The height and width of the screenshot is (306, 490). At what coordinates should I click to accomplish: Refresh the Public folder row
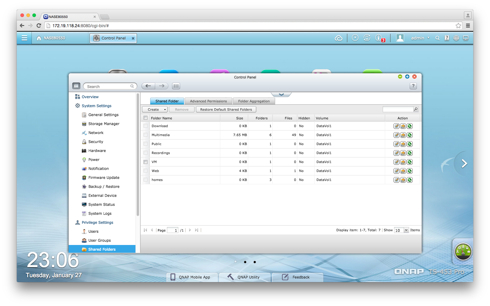[410, 144]
